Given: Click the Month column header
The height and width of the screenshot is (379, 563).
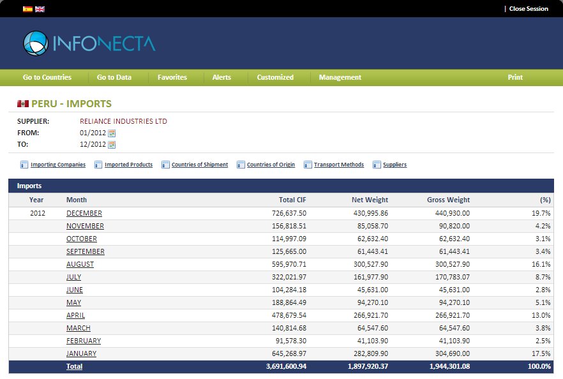Looking at the screenshot, I should coord(77,200).
